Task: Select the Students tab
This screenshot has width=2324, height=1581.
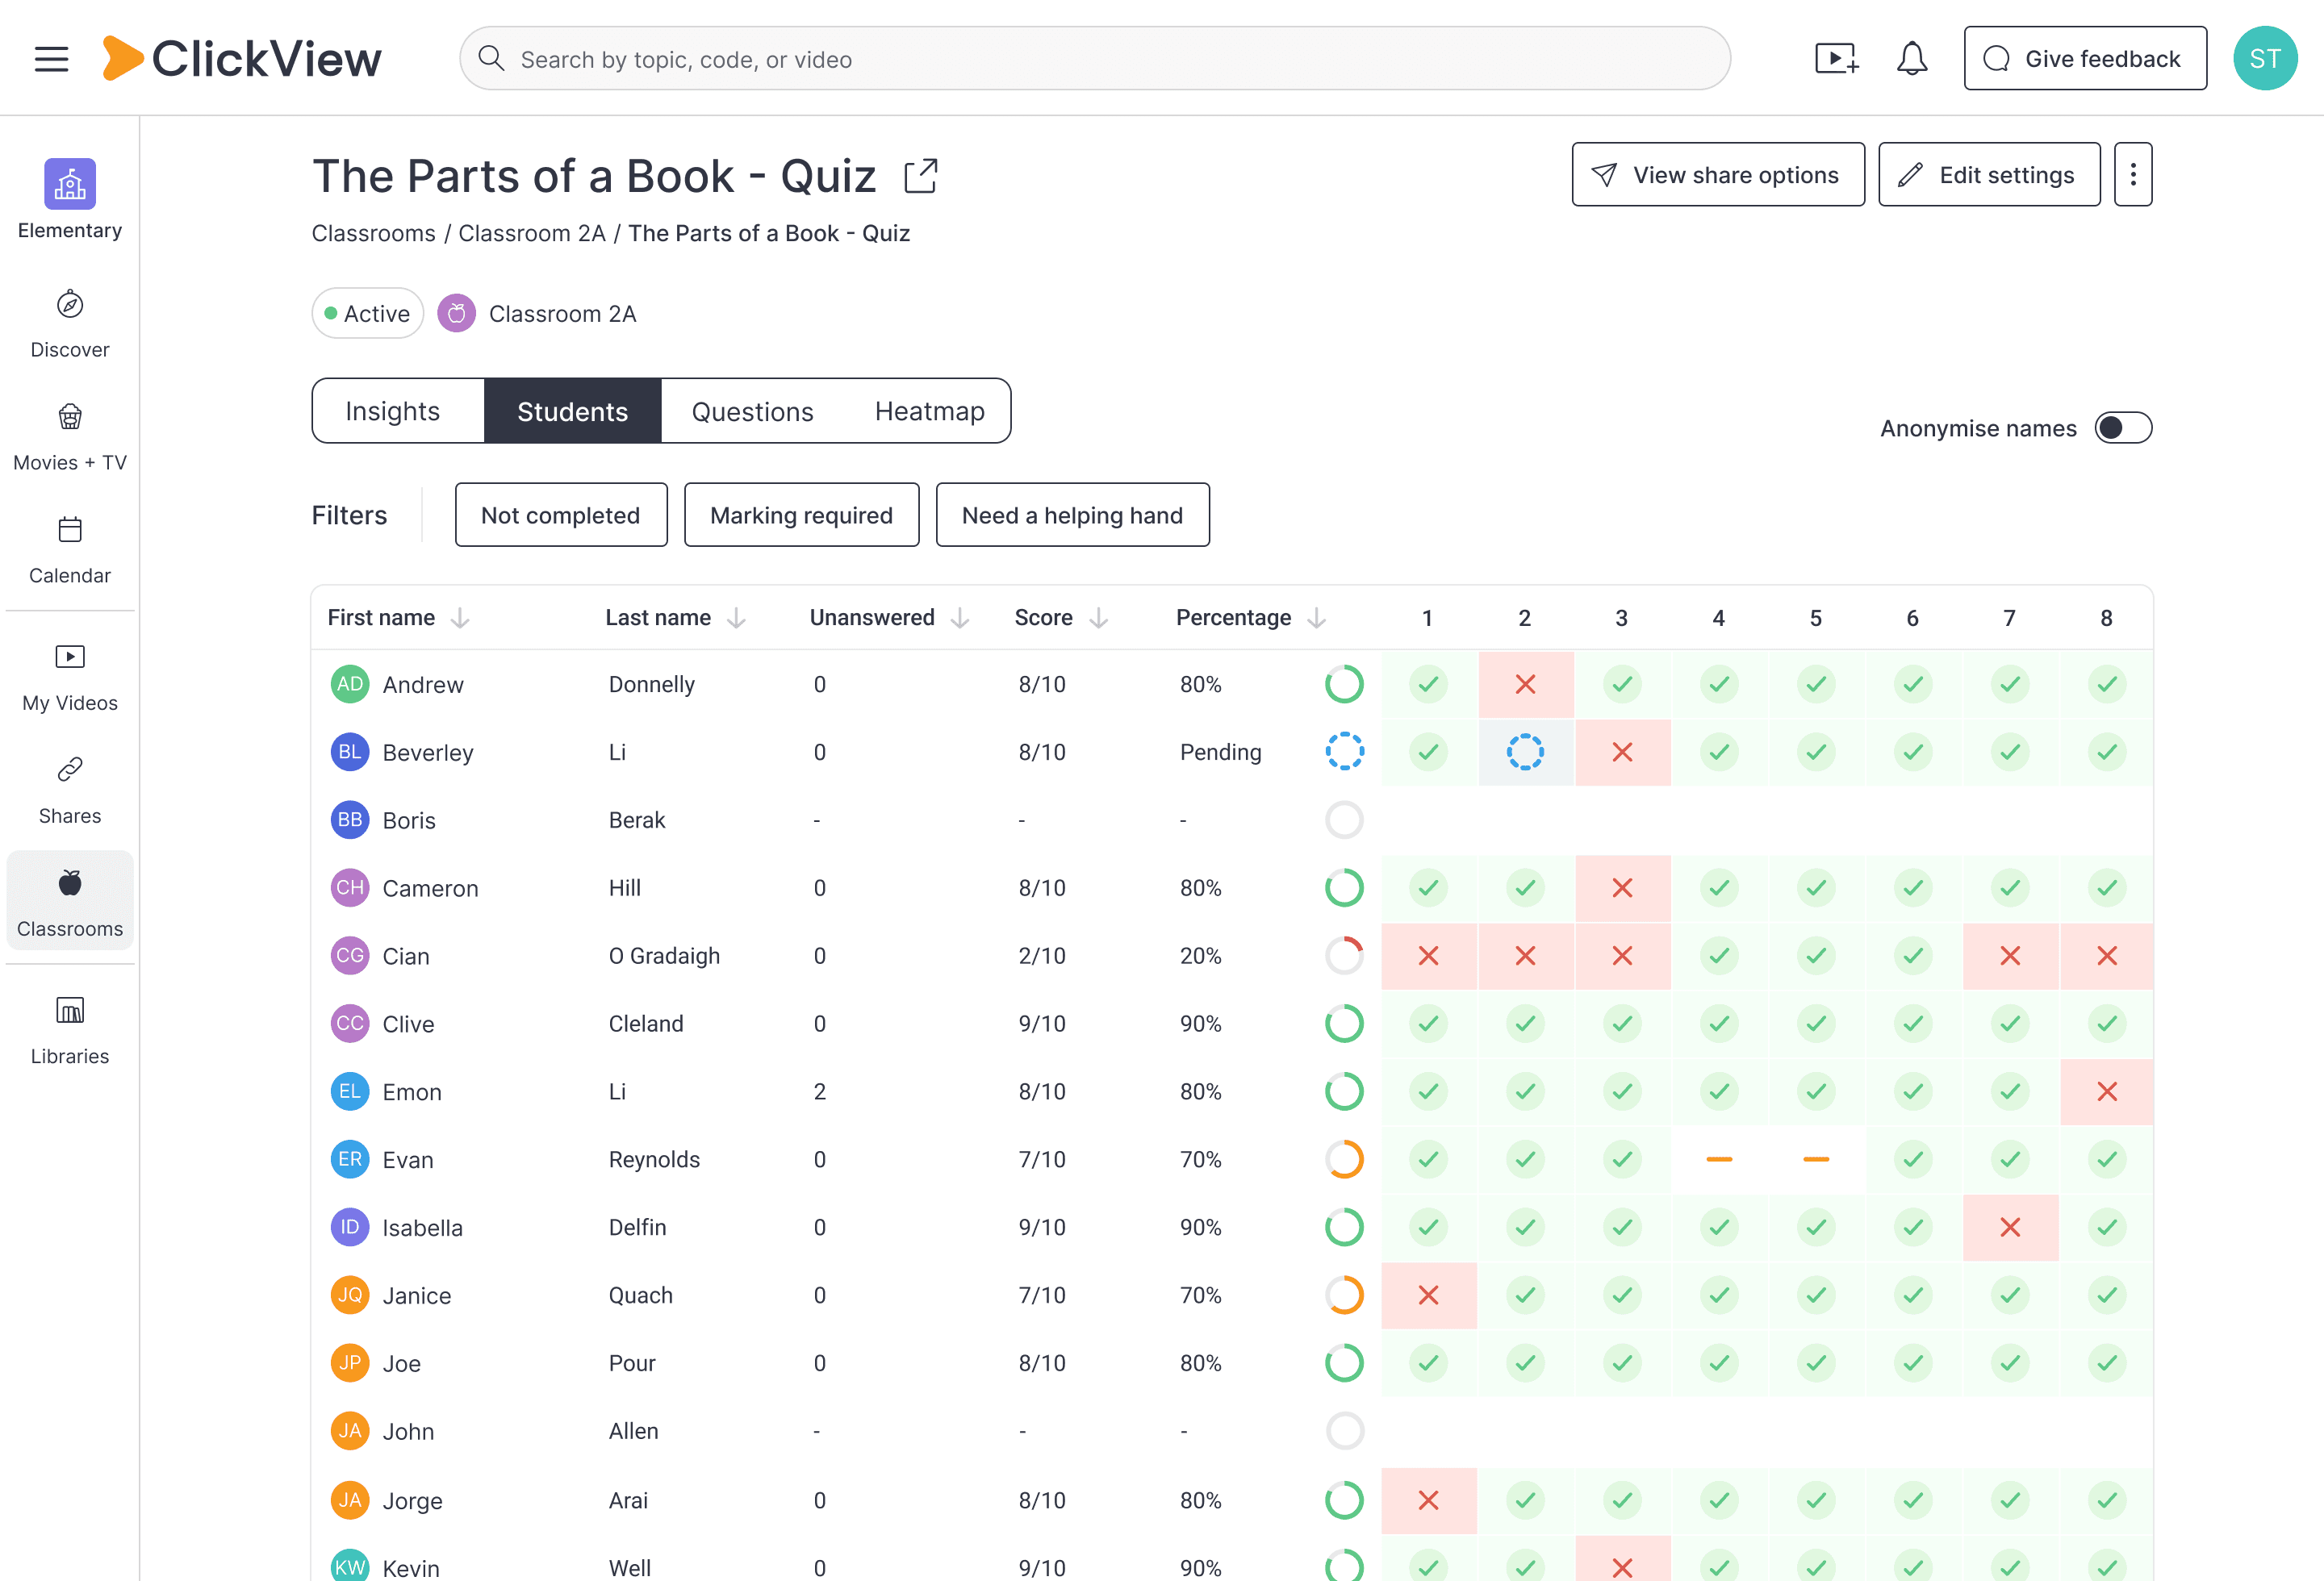Action: click(x=573, y=411)
